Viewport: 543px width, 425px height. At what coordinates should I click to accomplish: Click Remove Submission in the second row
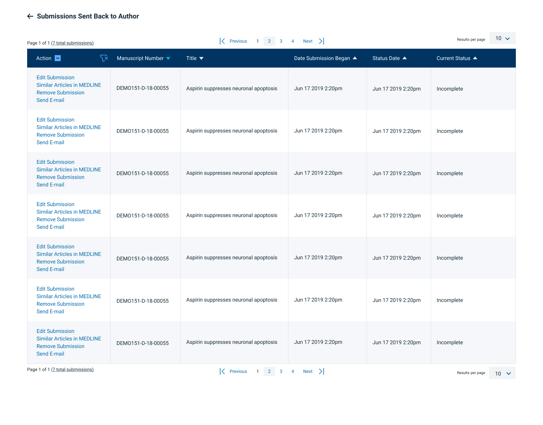pos(60,135)
